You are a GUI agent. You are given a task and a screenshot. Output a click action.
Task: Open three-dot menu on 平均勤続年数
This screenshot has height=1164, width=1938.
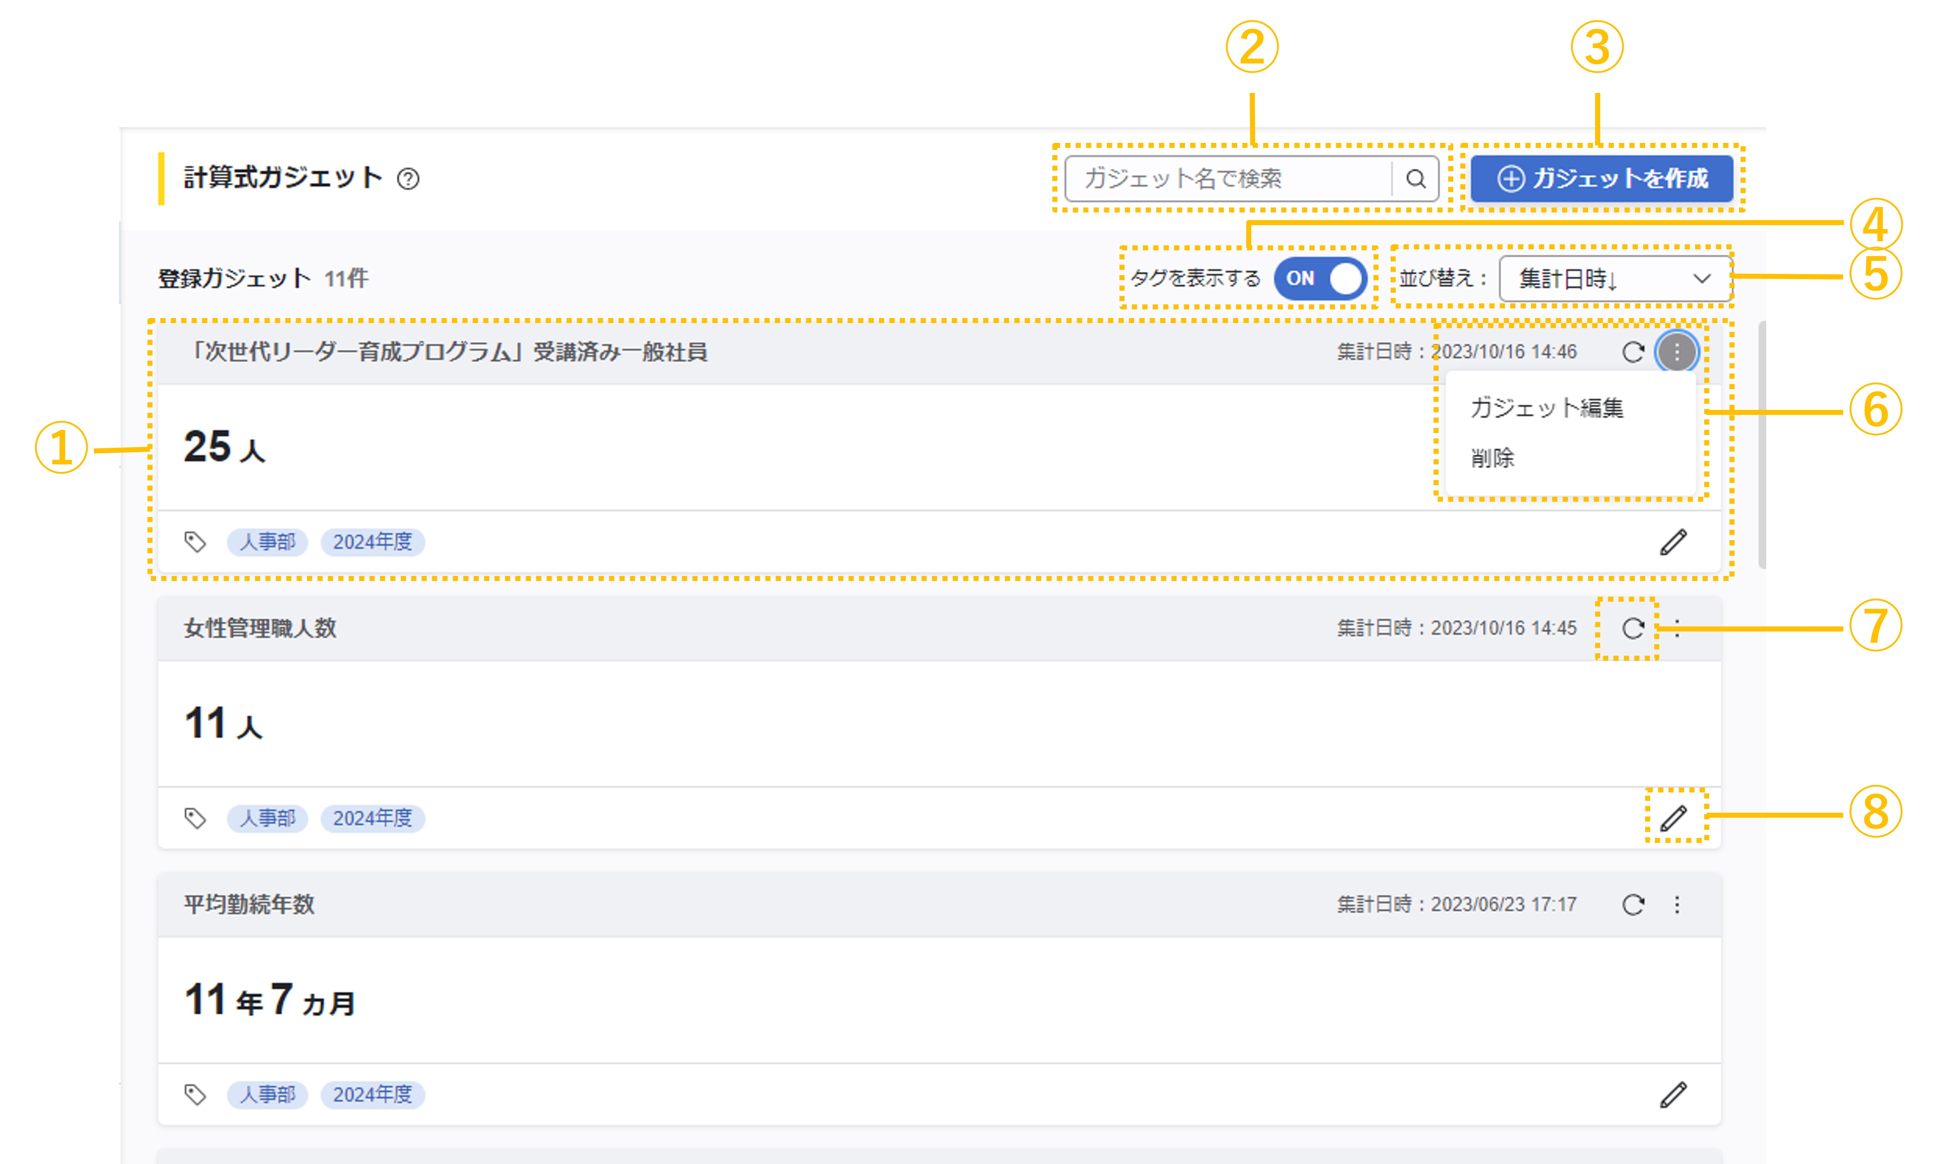[1677, 905]
